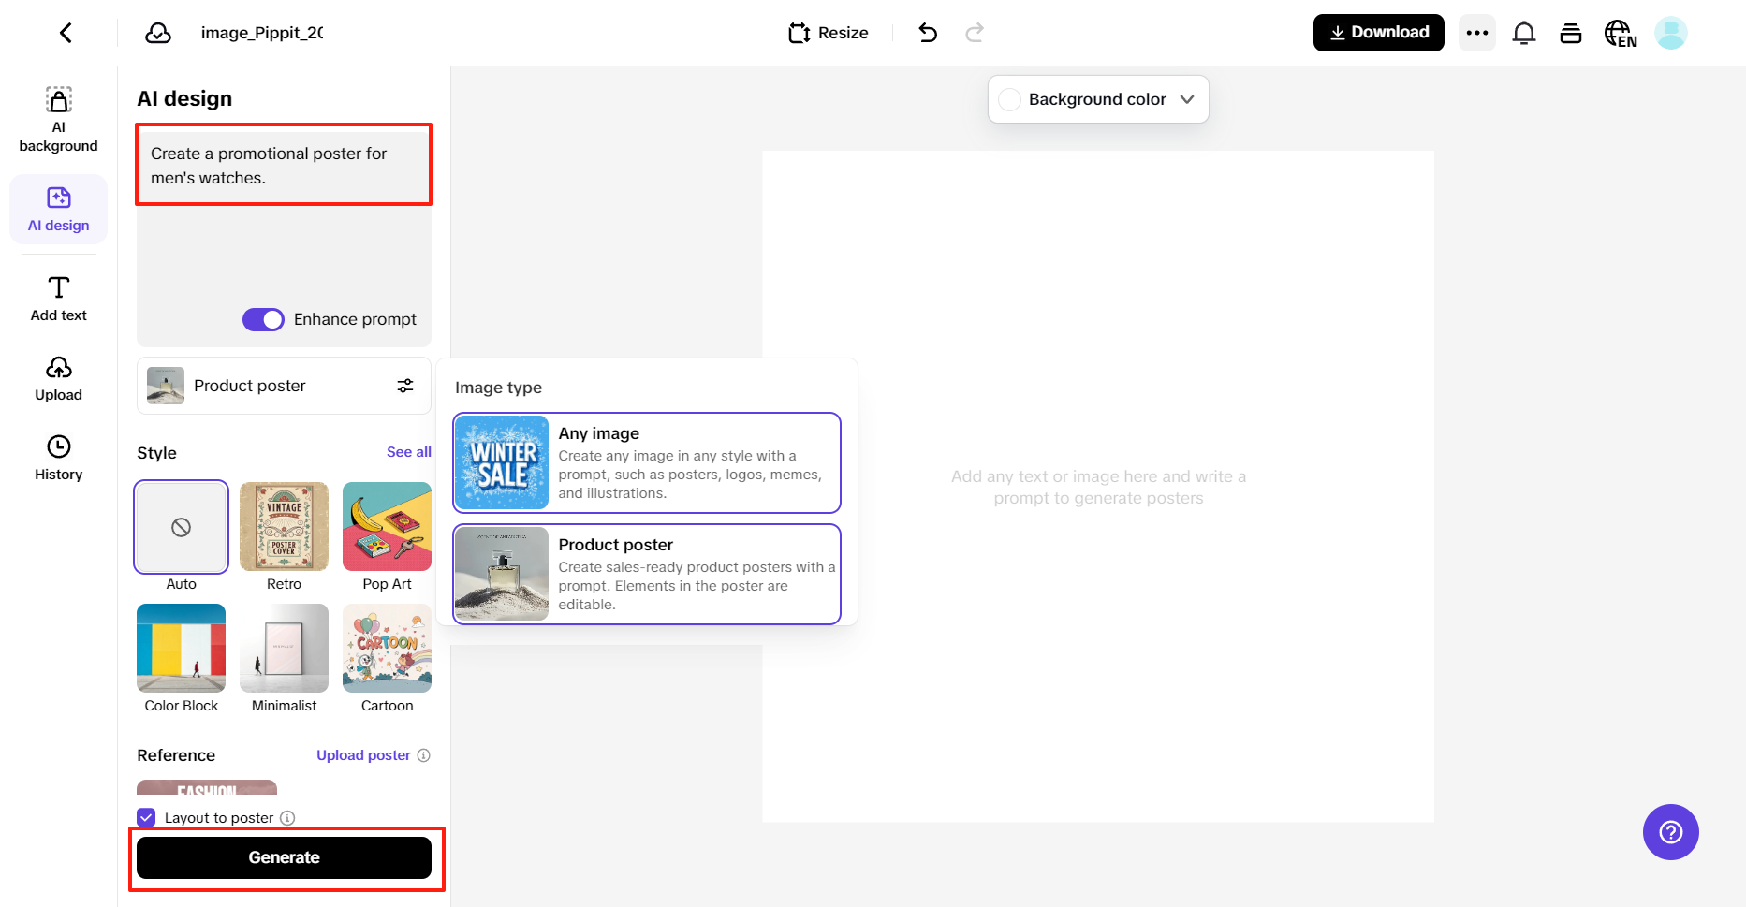This screenshot has width=1746, height=907.
Task: Open Product poster generation settings sliders
Action: (x=405, y=386)
